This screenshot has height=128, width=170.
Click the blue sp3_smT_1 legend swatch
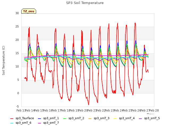[40, 118]
